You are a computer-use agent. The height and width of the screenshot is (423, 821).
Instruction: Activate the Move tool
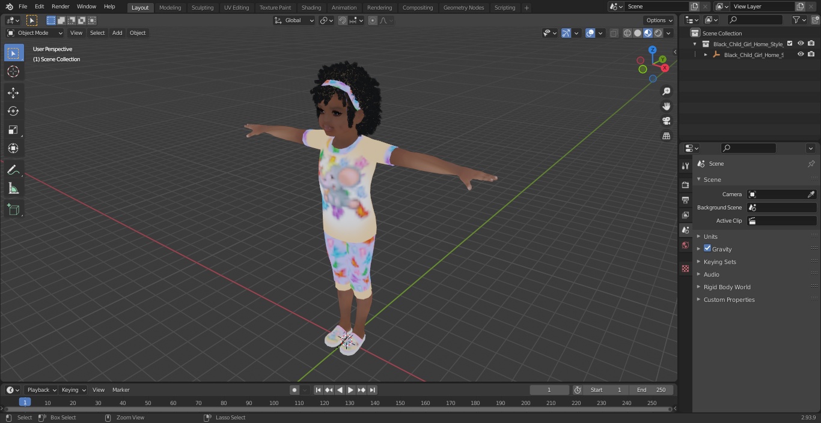click(x=13, y=92)
